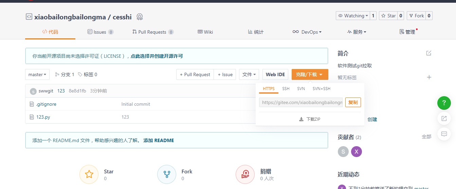456x189 pixels.
Task: Open the Issues tab
Action: (101, 32)
